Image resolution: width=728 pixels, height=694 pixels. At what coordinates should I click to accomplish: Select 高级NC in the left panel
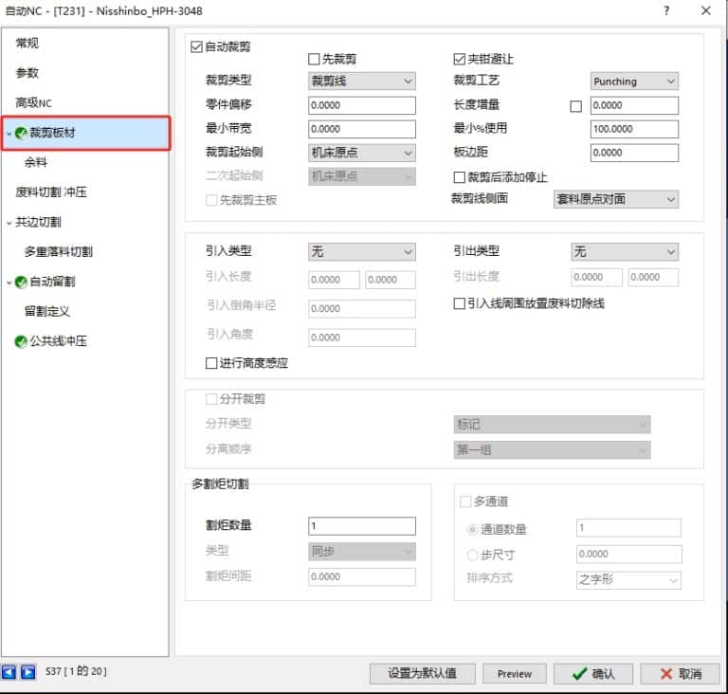coord(33,102)
